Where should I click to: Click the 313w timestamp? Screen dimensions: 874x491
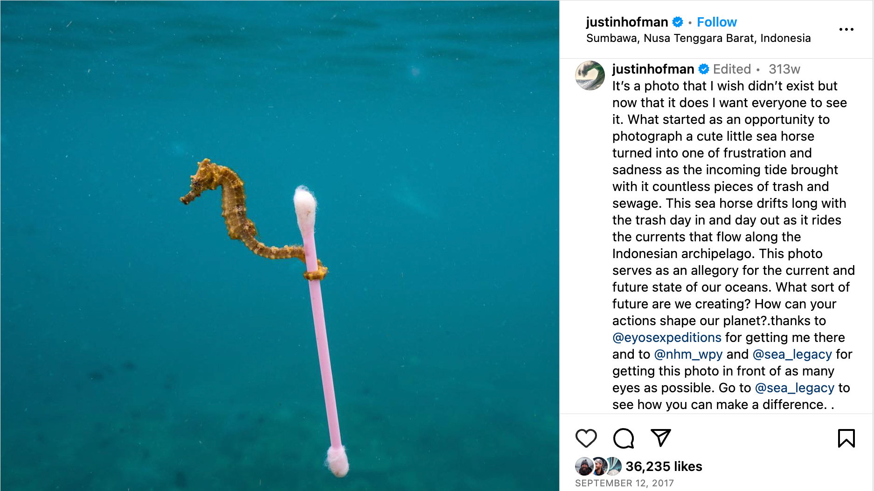pos(784,69)
